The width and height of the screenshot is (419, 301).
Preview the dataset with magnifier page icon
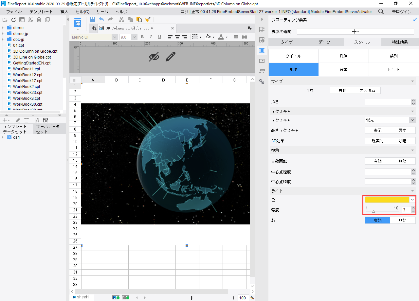(x=37, y=120)
